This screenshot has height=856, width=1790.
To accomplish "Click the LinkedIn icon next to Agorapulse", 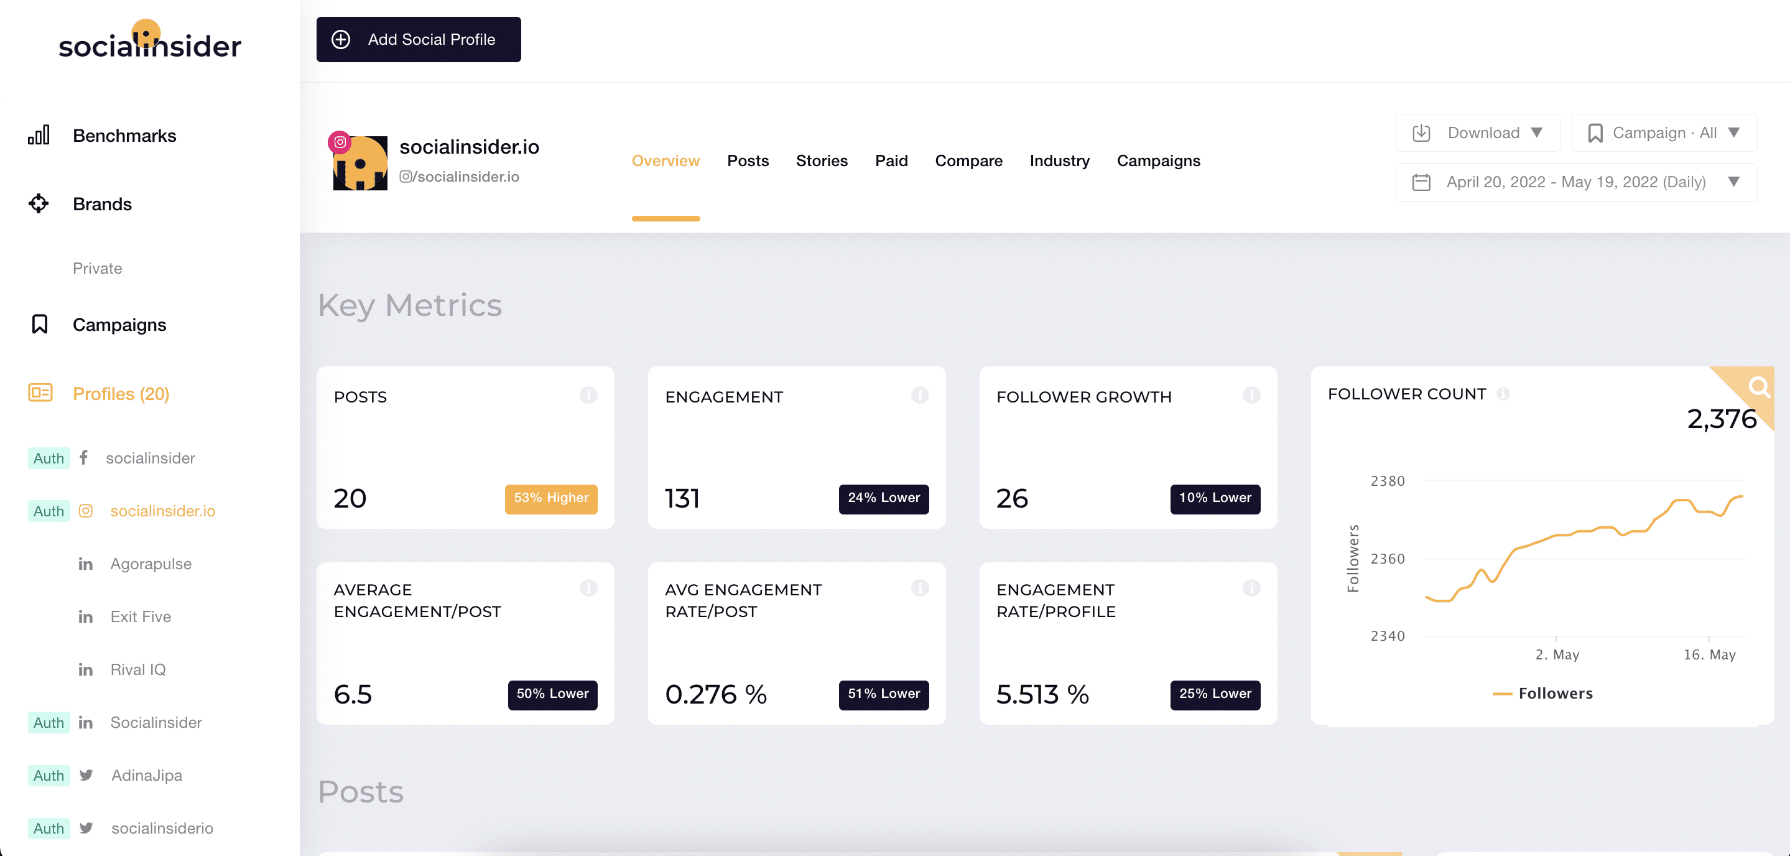I will (x=85, y=564).
